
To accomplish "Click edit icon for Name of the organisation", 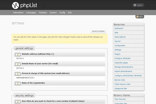I will click(x=18, y=83).
